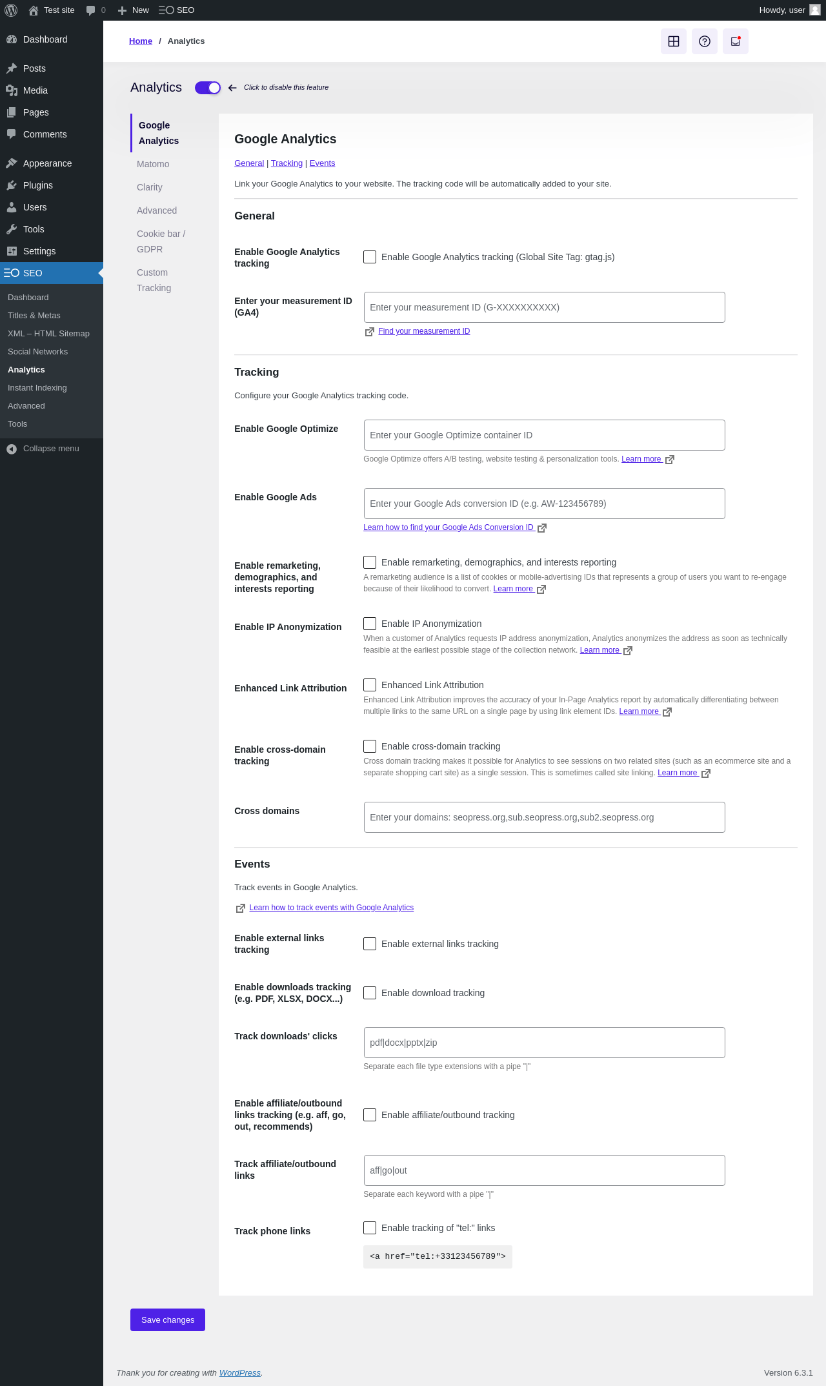
Task: Focus the Google Optimize container ID field
Action: (545, 435)
